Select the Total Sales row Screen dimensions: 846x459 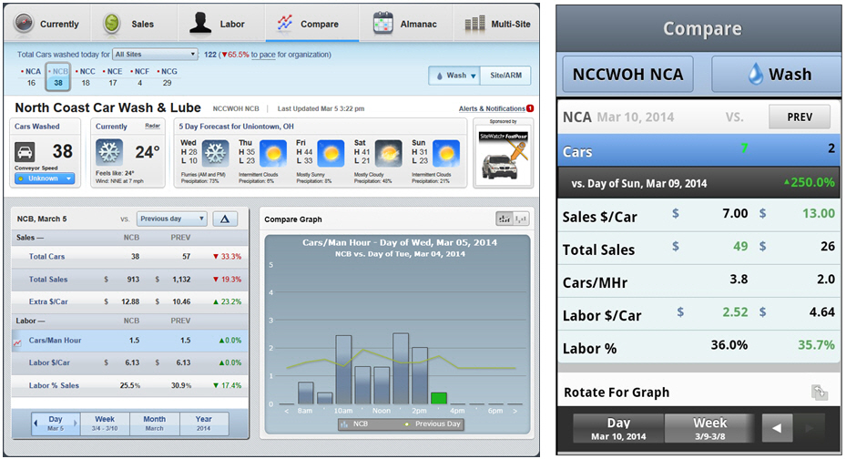[130, 280]
